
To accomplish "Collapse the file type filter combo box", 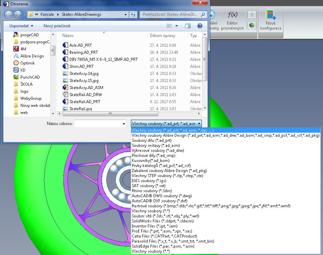I will [199, 124].
